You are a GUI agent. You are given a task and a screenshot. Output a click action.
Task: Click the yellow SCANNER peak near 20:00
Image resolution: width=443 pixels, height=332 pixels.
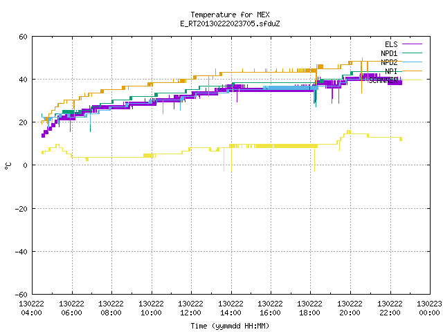349,132
